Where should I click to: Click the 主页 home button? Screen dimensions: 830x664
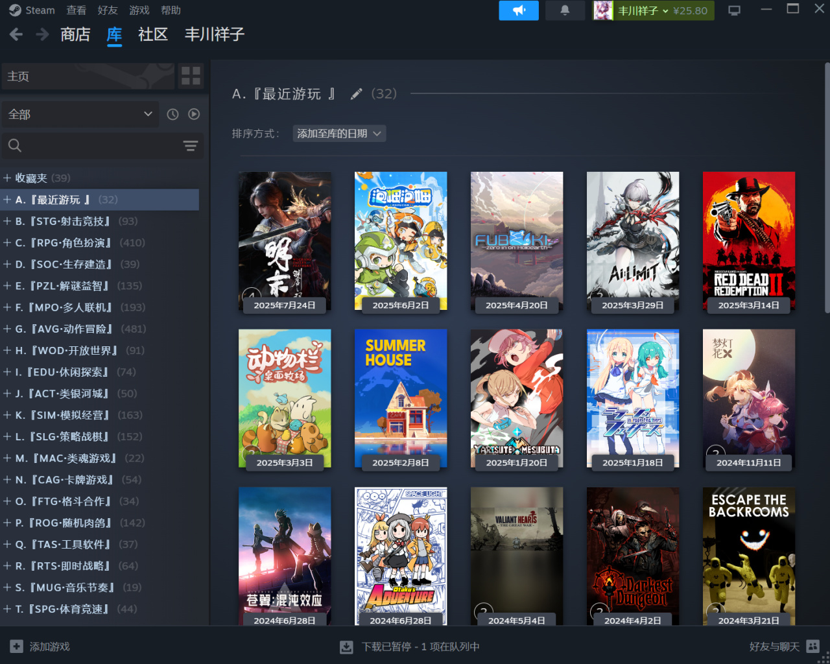[88, 76]
